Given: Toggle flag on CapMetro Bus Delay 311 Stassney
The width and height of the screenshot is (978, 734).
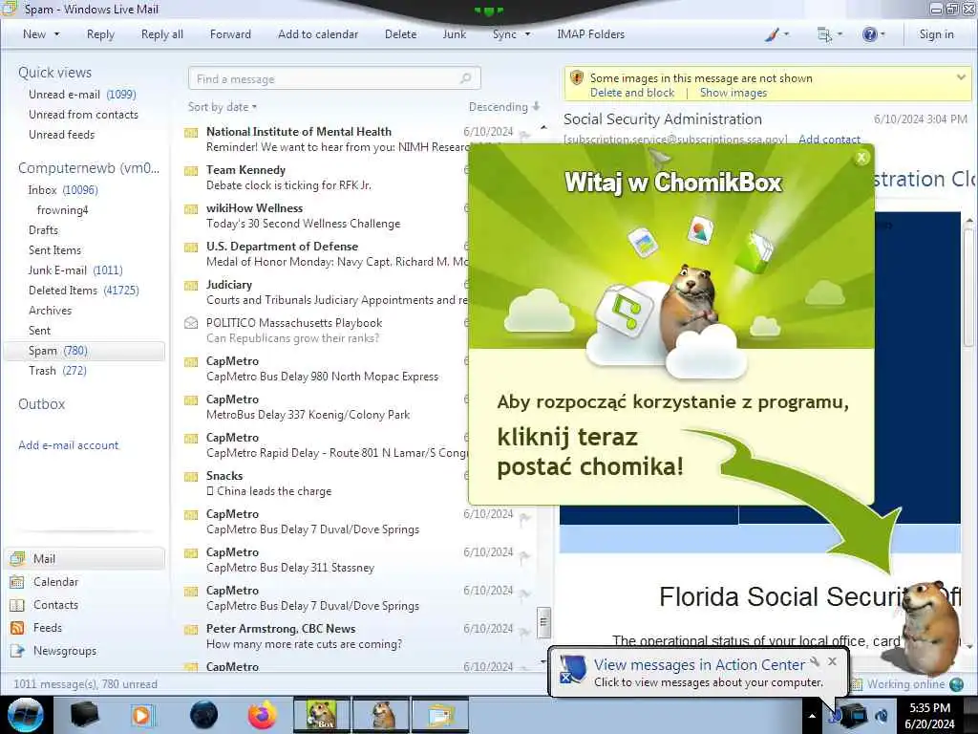Looking at the screenshot, I should (524, 554).
